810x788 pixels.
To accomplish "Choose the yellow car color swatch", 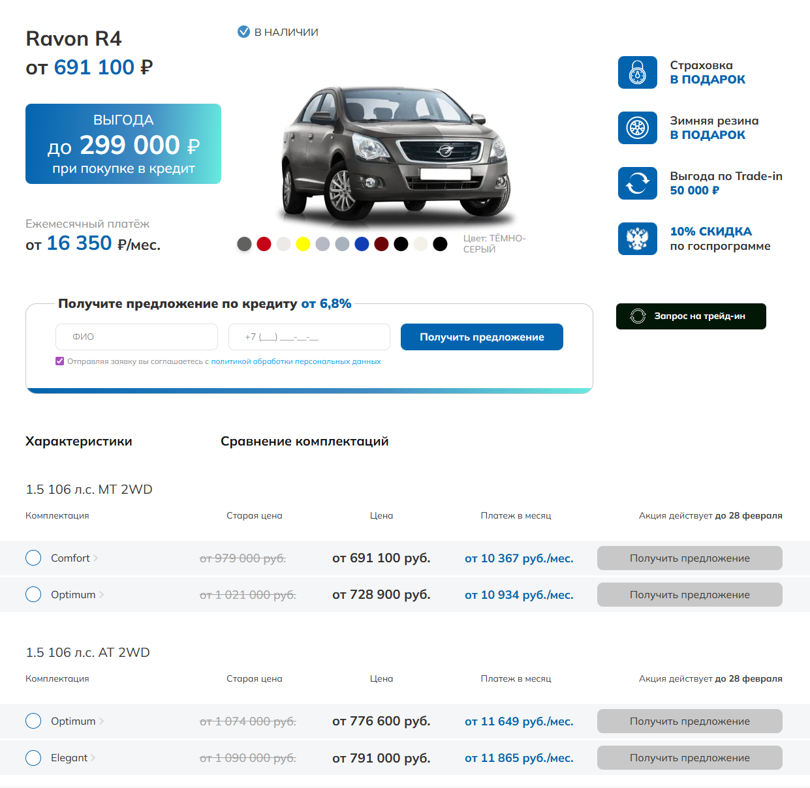I will [303, 244].
